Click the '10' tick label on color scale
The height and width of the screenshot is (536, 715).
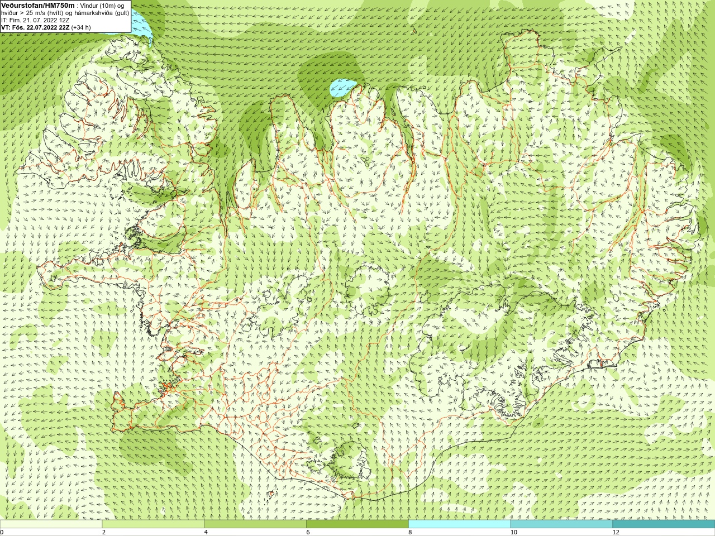(513, 532)
